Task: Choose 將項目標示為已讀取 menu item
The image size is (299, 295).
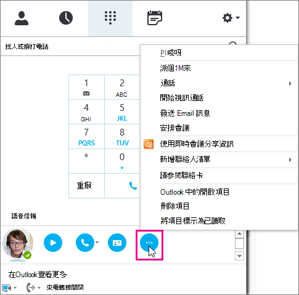Action: pyautogui.click(x=219, y=221)
